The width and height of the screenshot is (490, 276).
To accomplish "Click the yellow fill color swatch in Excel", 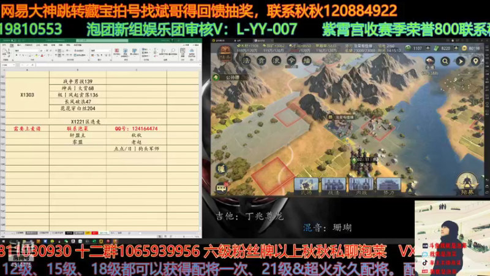I will click(36, 55).
